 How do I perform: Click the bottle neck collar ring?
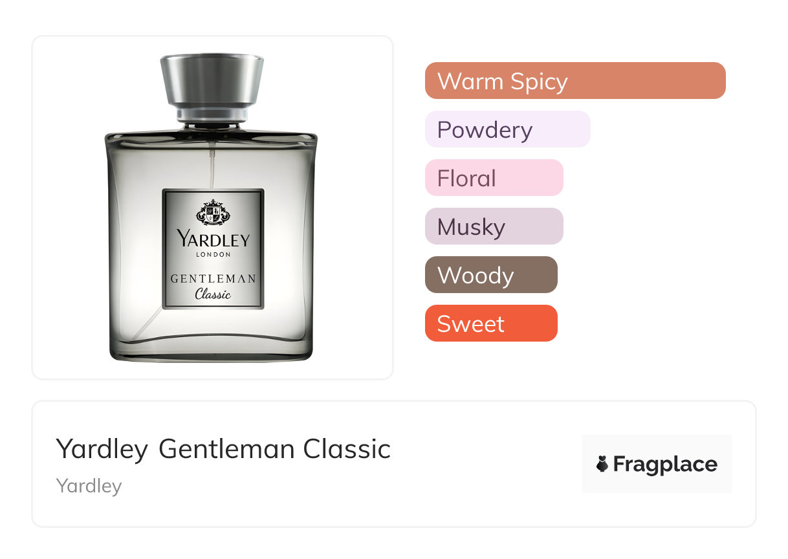tap(212, 115)
